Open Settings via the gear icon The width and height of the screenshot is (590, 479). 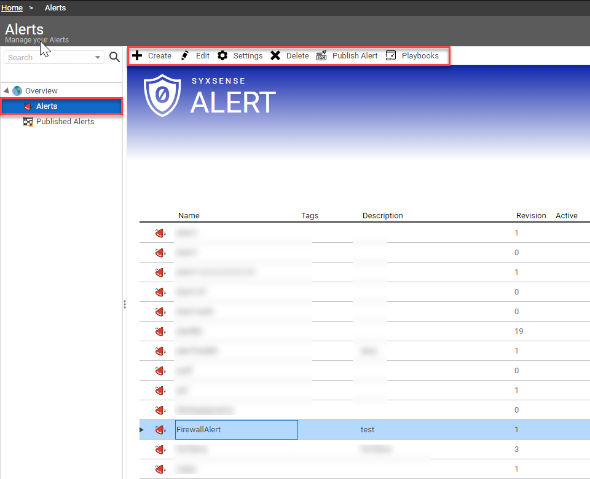click(x=223, y=55)
